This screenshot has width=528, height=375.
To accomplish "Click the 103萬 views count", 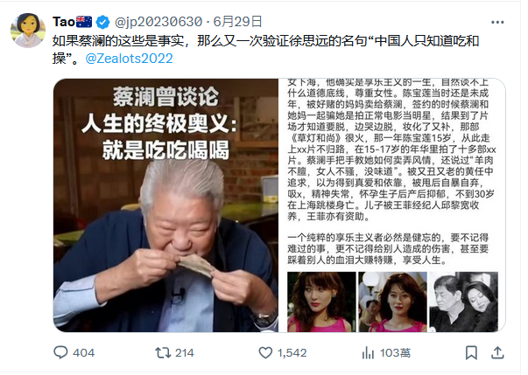I will click(395, 353).
